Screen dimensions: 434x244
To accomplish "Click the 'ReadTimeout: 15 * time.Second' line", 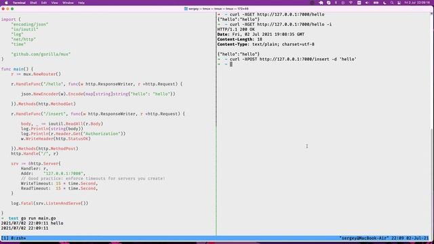I will (x=60, y=188).
